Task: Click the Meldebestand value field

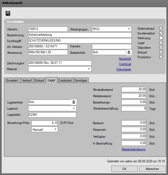Action: [134, 96]
